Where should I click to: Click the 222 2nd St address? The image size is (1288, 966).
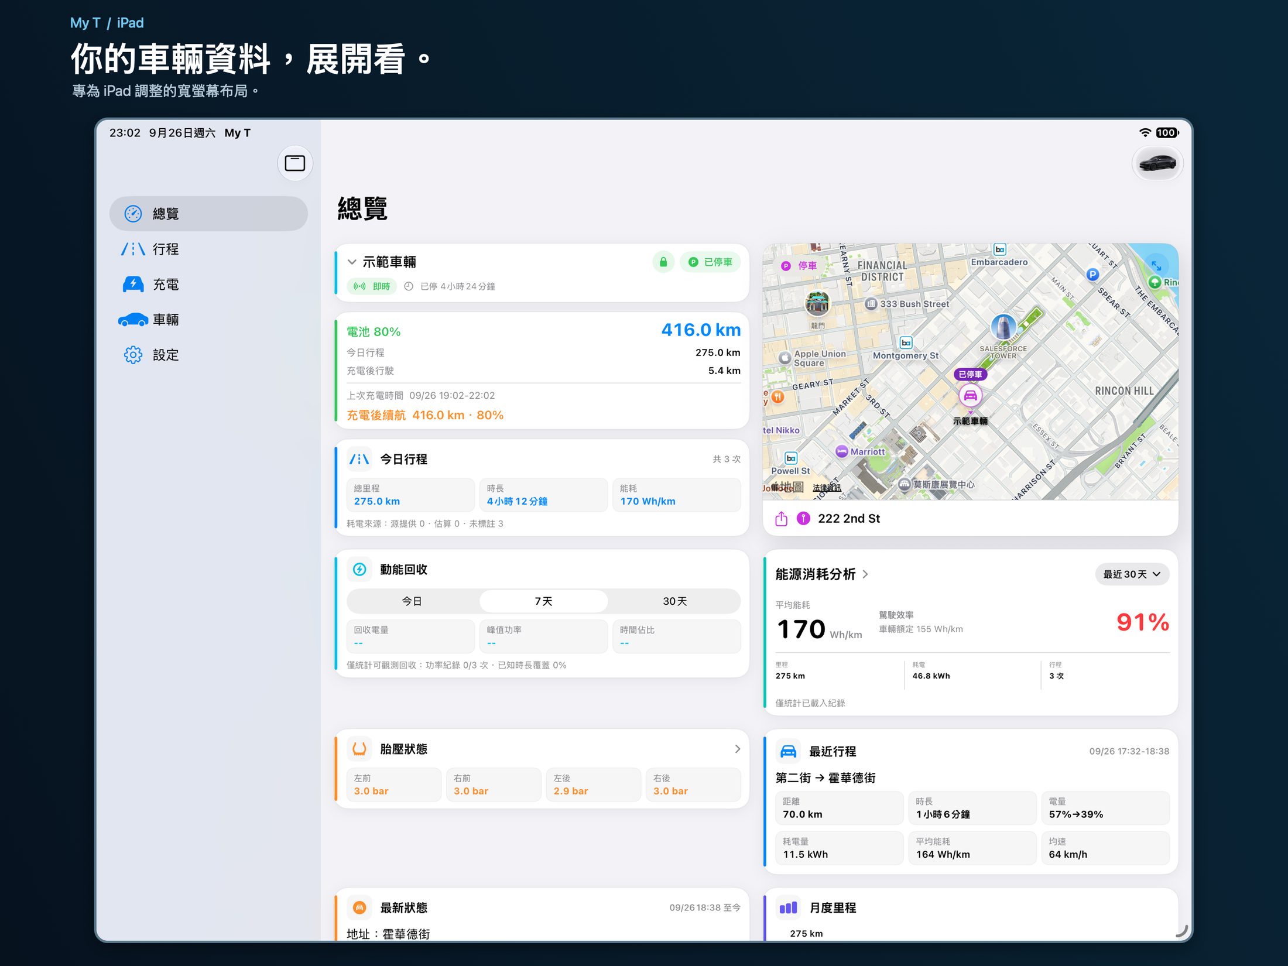848,518
